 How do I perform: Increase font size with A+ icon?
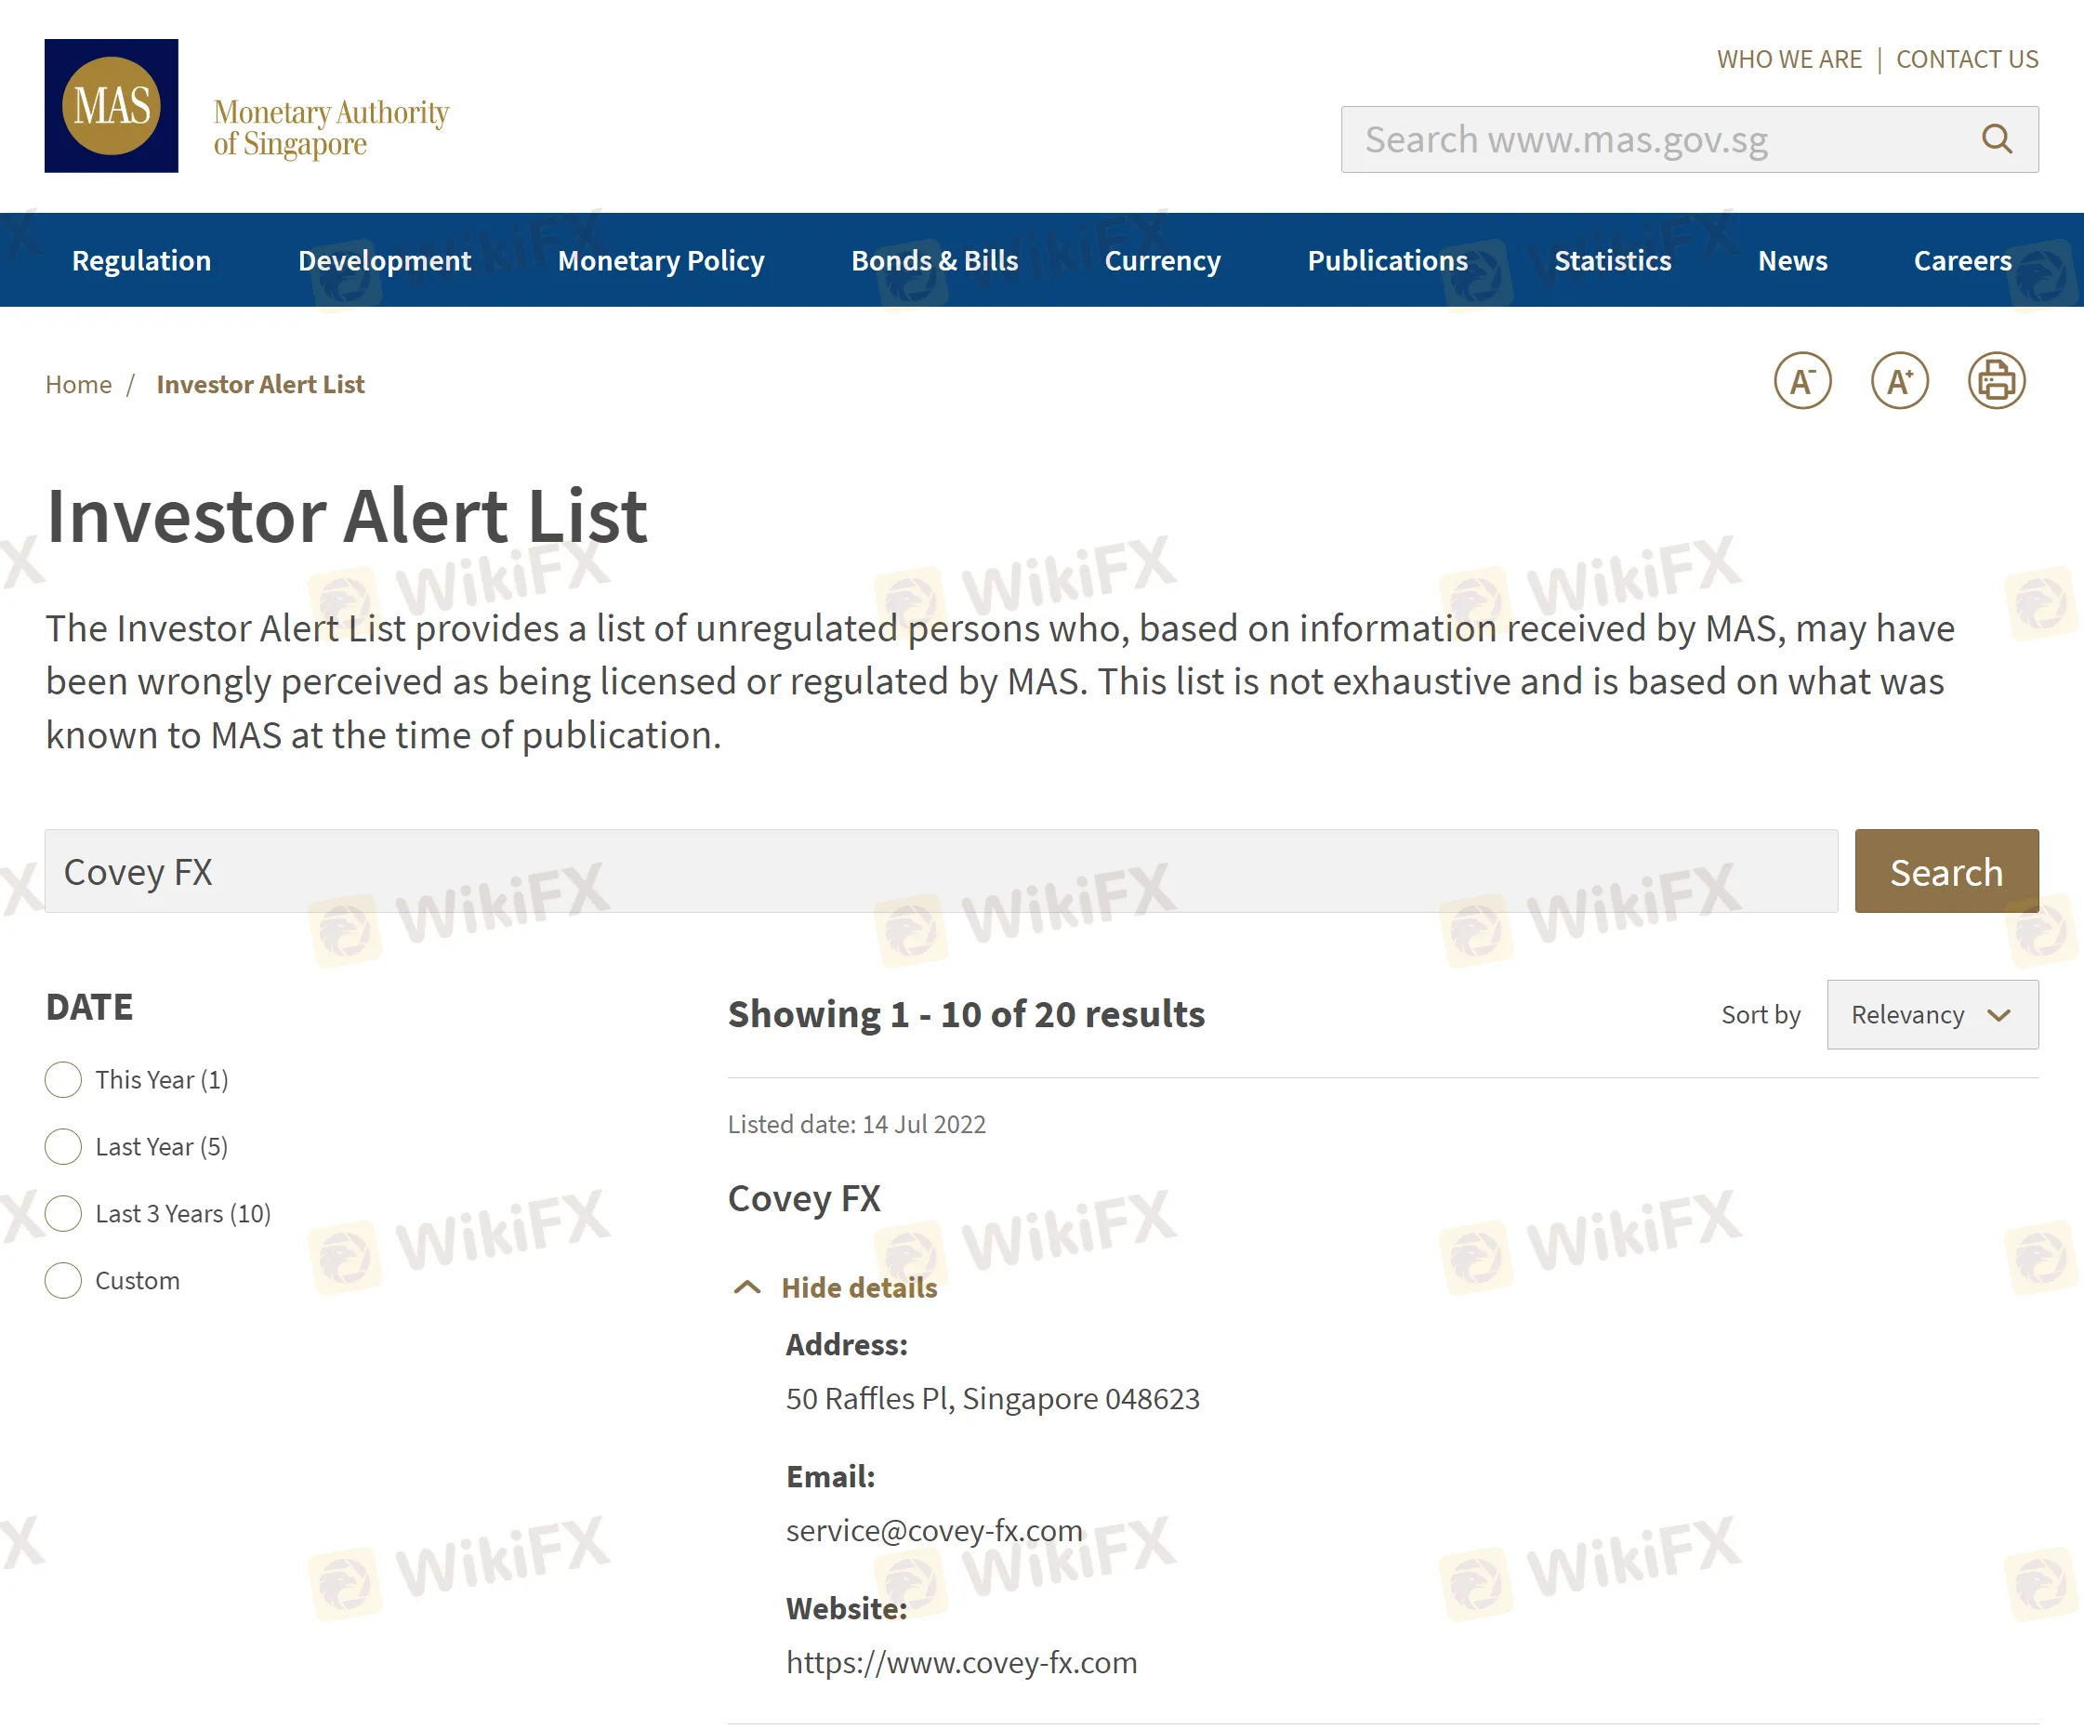tap(1898, 381)
